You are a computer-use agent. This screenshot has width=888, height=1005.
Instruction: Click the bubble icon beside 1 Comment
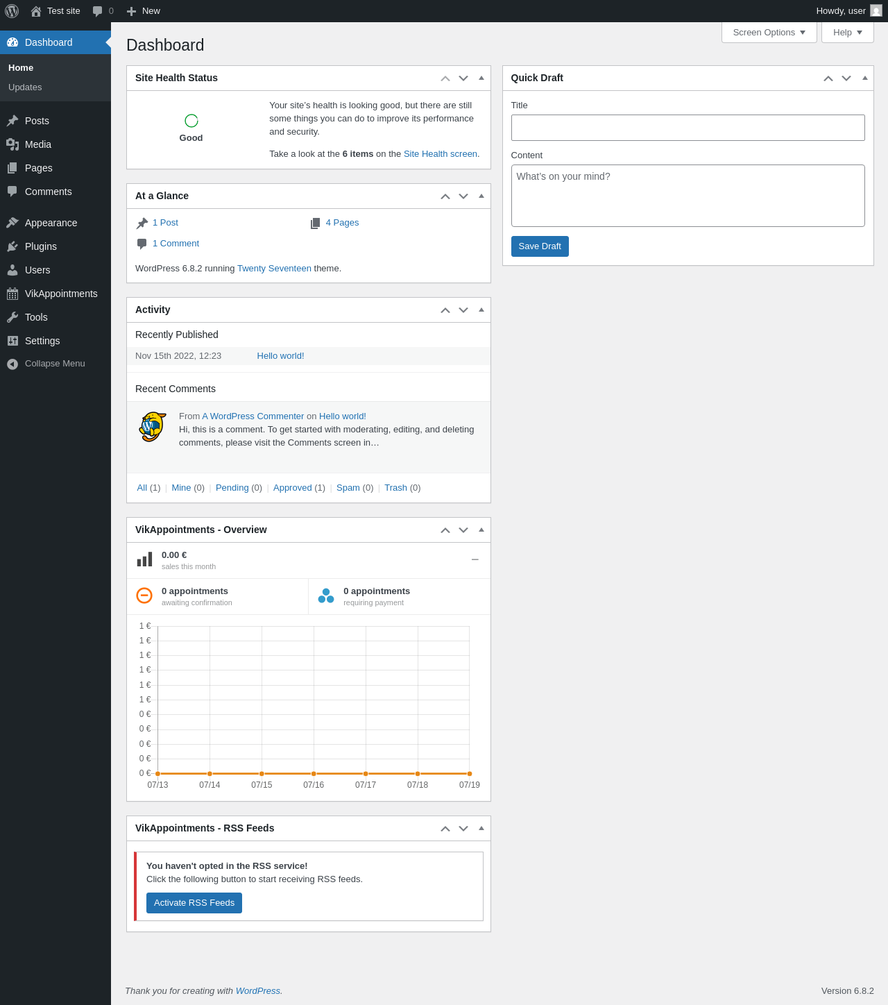click(x=142, y=244)
